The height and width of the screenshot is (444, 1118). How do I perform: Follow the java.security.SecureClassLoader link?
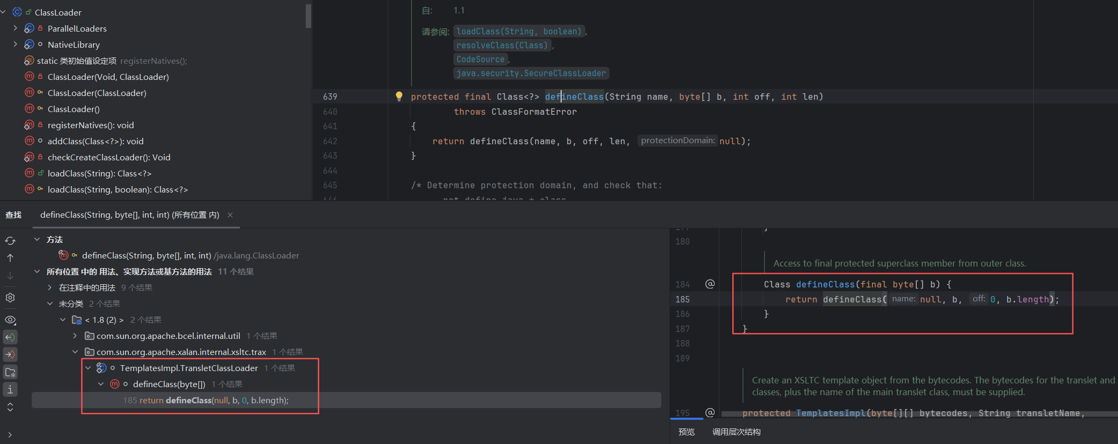(x=531, y=73)
